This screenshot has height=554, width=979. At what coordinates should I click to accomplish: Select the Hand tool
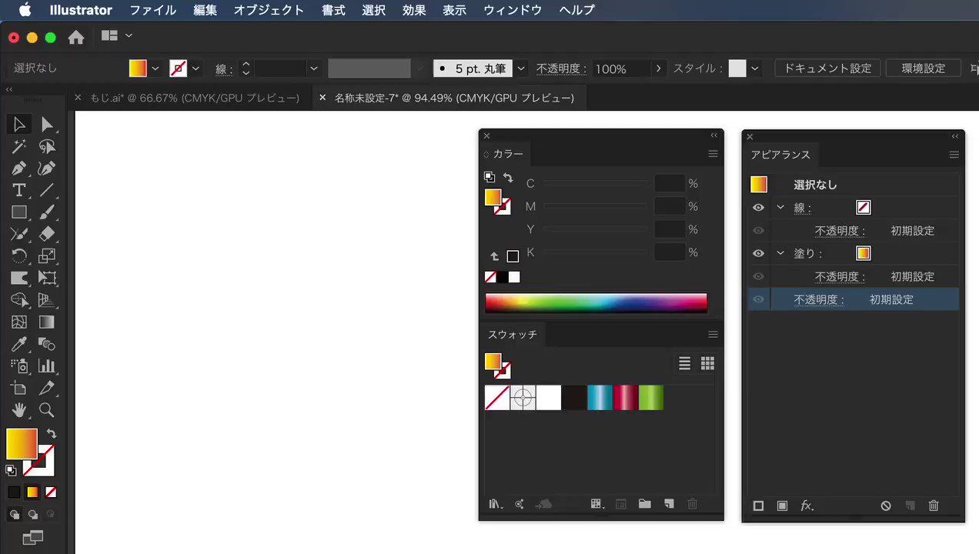click(19, 410)
